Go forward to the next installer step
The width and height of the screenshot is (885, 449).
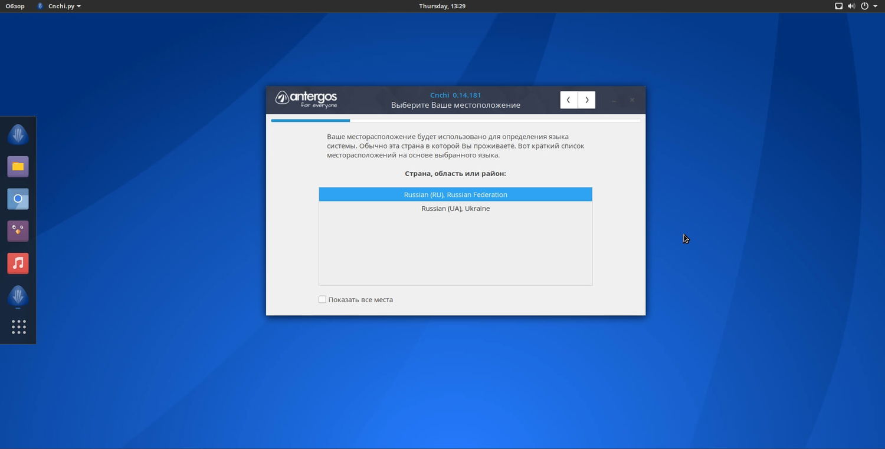pyautogui.click(x=586, y=100)
